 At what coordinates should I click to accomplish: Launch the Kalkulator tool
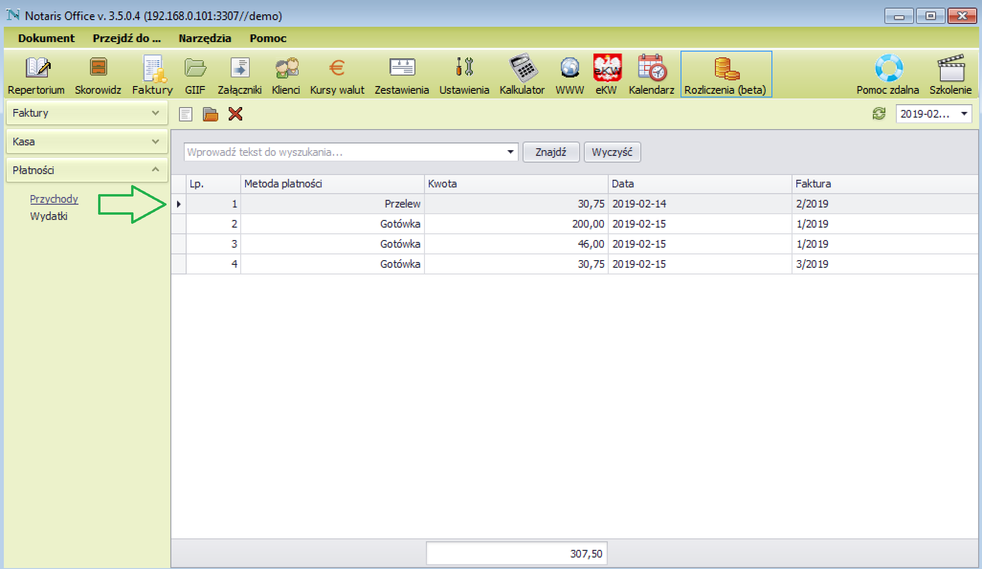pyautogui.click(x=522, y=75)
